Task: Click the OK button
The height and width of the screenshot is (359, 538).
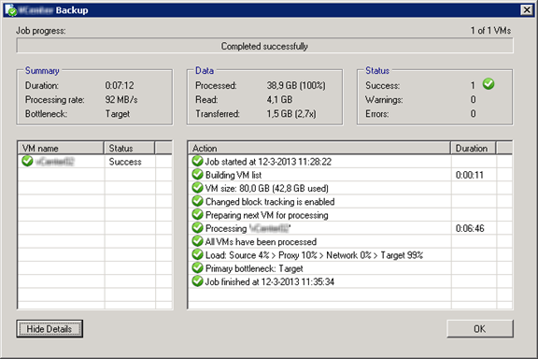Action: point(480,329)
